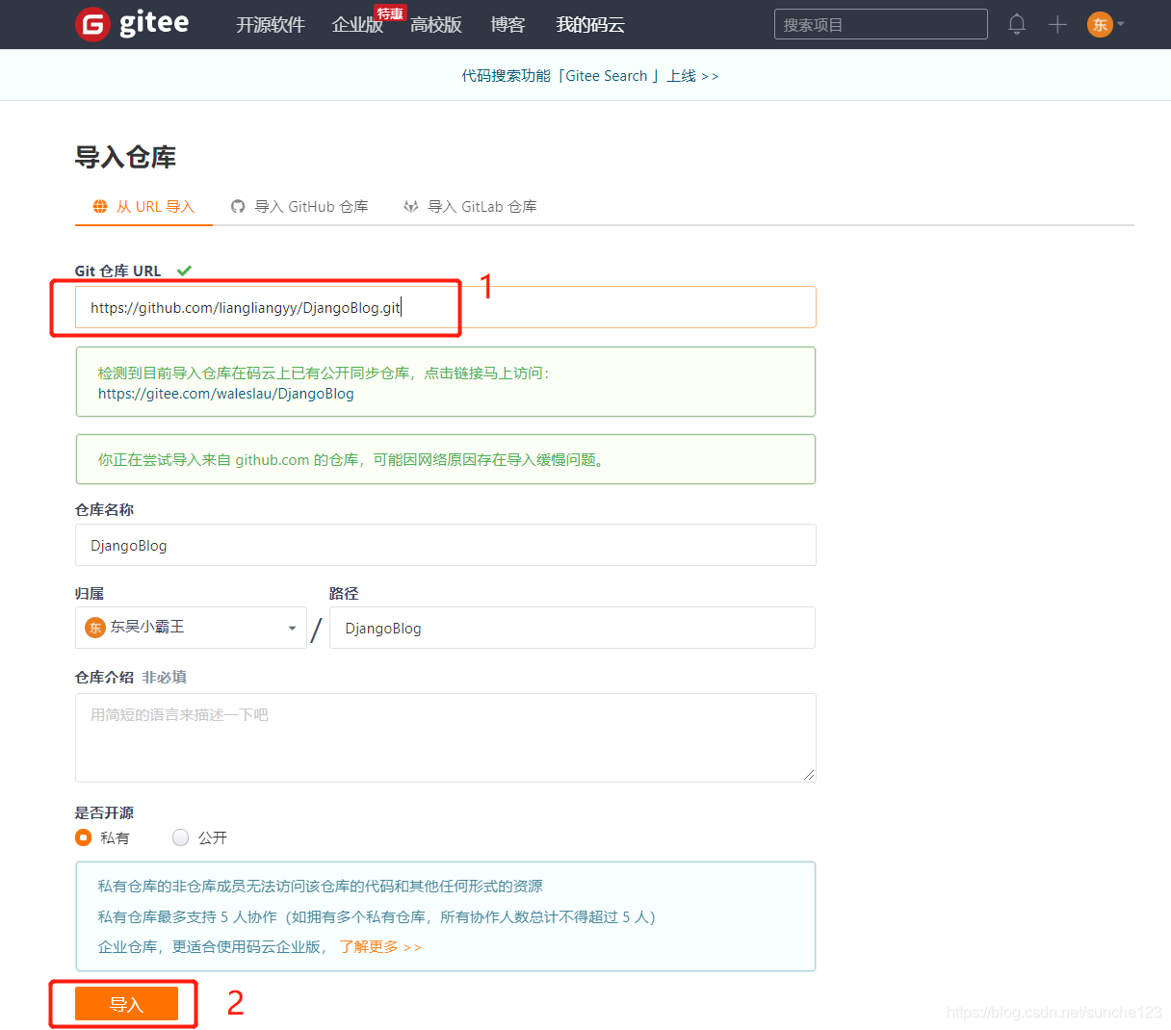
Task: Open the 高校版 menu item
Action: (436, 25)
